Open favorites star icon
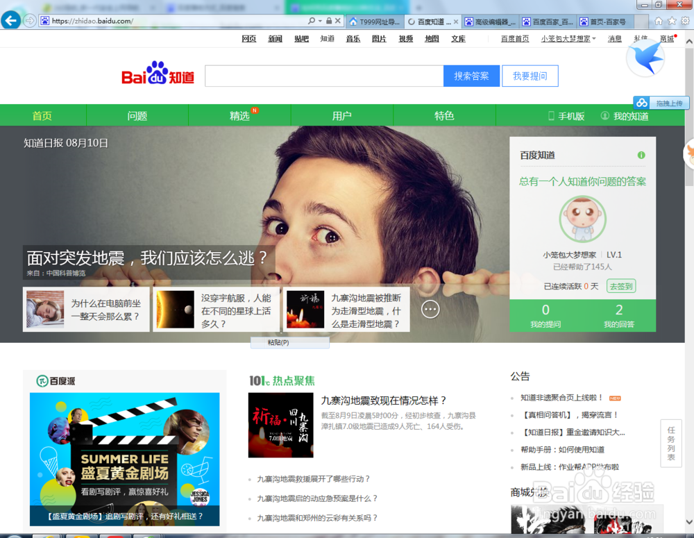694x538 pixels. coord(672,21)
